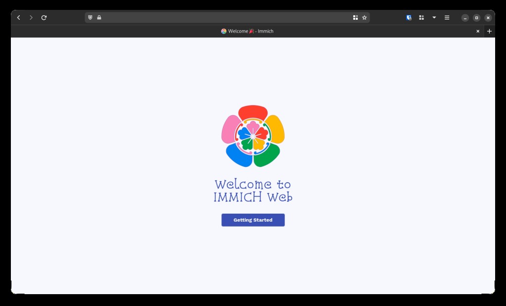Click the Welcome to IMMICH Web heading
Screen dimensions: 506x306
253,191
